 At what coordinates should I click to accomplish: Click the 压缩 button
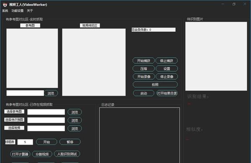point(143,69)
